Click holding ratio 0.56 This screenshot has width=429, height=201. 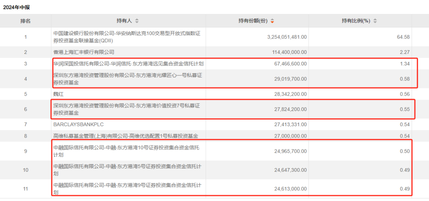pyautogui.click(x=406, y=94)
